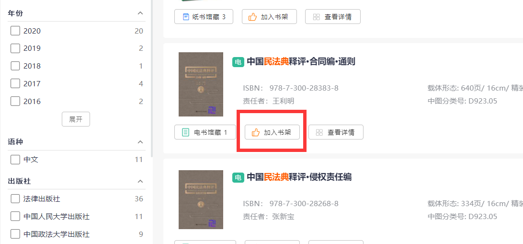Click the thumbs-up icon in the topmost 加入书架 button

252,17
